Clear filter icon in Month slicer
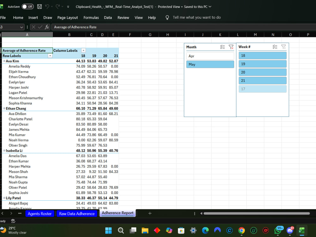The width and height of the screenshot is (316, 237). pos(231,47)
